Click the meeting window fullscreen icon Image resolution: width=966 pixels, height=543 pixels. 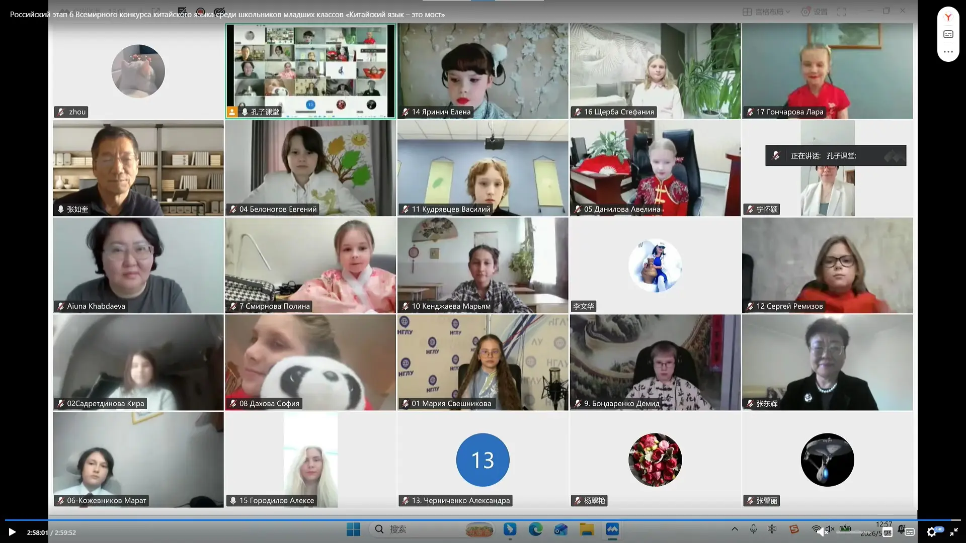tap(841, 12)
